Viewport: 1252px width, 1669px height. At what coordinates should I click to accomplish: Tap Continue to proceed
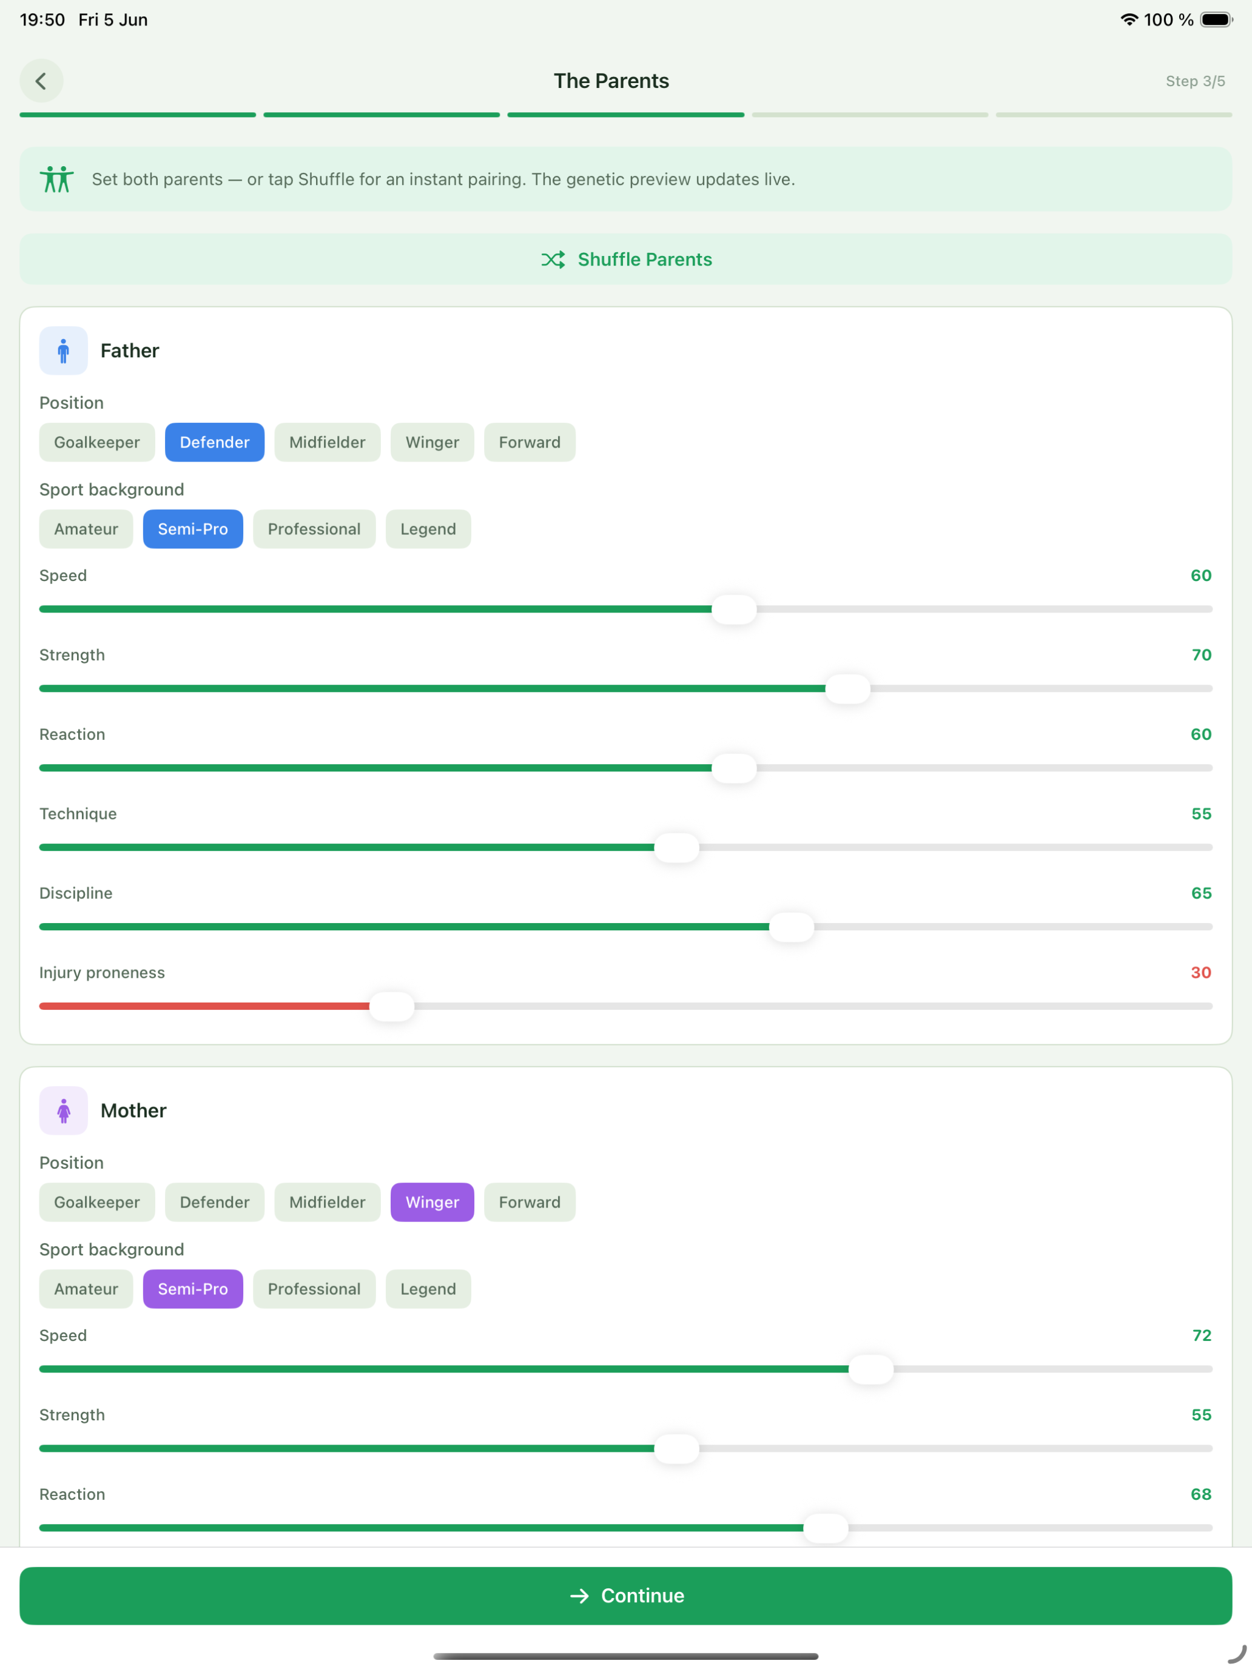[x=625, y=1596]
